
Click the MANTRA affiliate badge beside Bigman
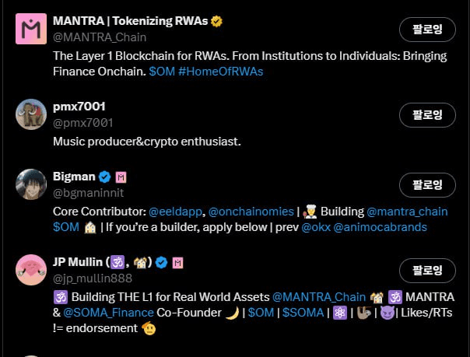pos(121,177)
